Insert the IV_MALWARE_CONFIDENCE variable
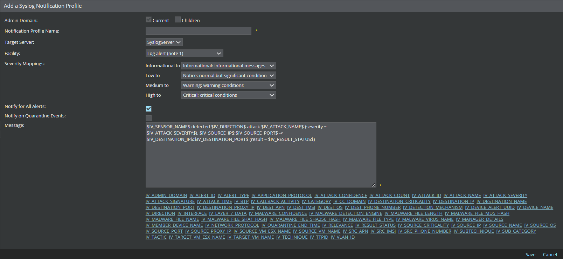Image resolution: width=563 pixels, height=259 pixels. point(278,213)
